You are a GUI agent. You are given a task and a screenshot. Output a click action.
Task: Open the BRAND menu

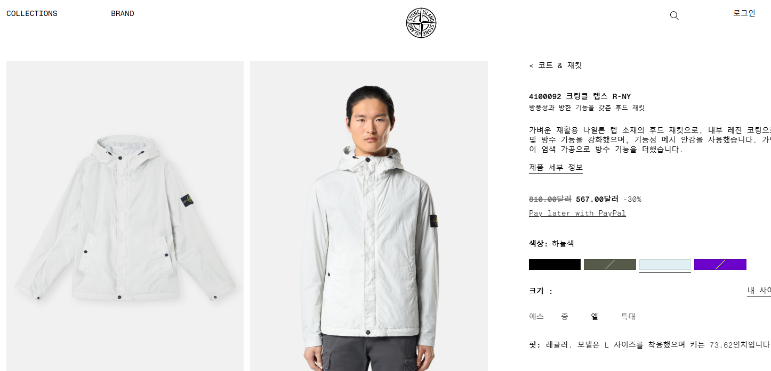point(123,13)
